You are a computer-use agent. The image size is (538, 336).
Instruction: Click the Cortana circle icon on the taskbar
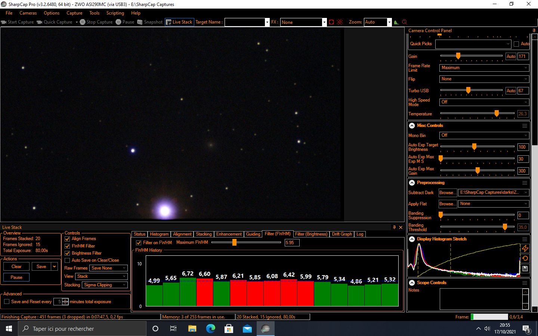155,329
